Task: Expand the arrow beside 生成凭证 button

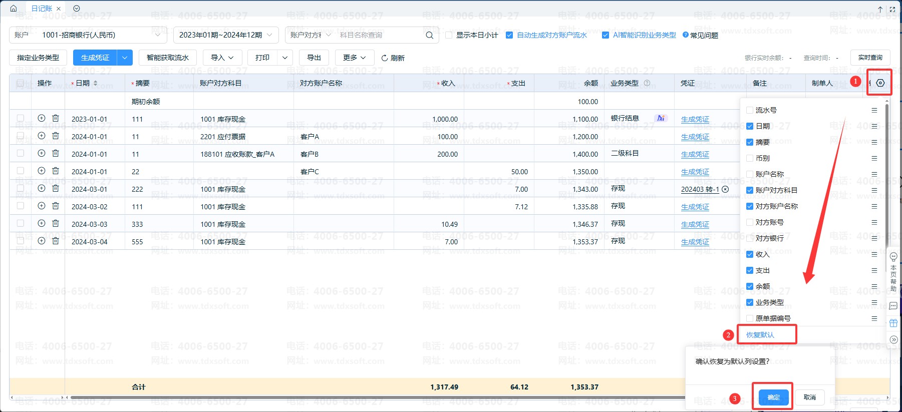Action: 125,58
